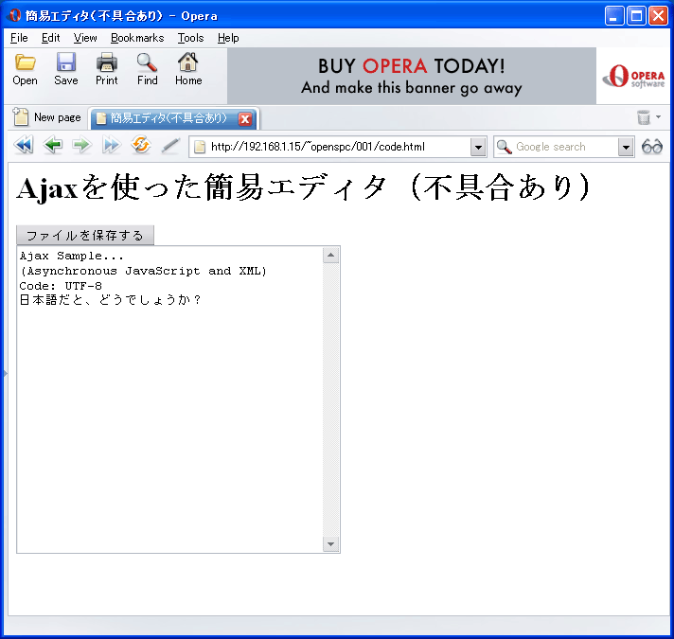Click the Fast Forward navigation button
674x639 pixels.
(112, 145)
